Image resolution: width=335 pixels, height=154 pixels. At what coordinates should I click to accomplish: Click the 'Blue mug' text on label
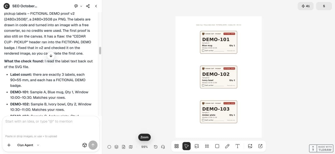pyautogui.click(x=207, y=46)
